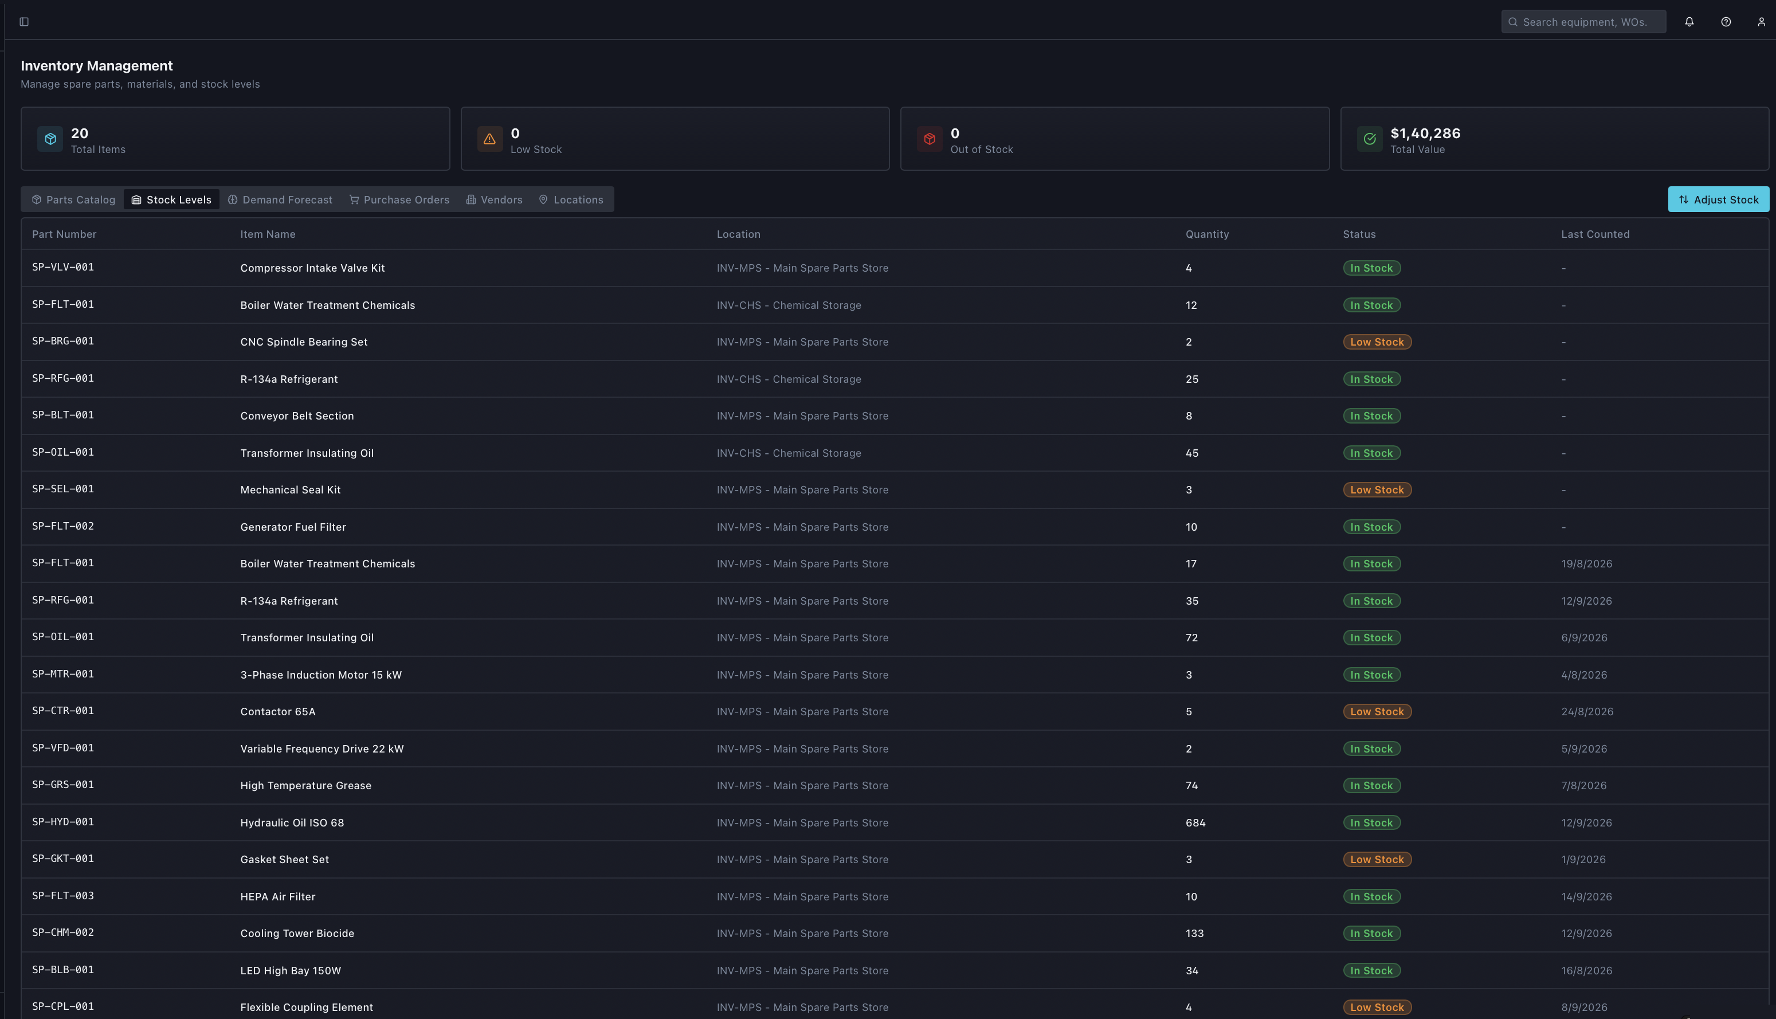The image size is (1776, 1019).
Task: Select part number SP-MTR-001
Action: tap(63, 674)
